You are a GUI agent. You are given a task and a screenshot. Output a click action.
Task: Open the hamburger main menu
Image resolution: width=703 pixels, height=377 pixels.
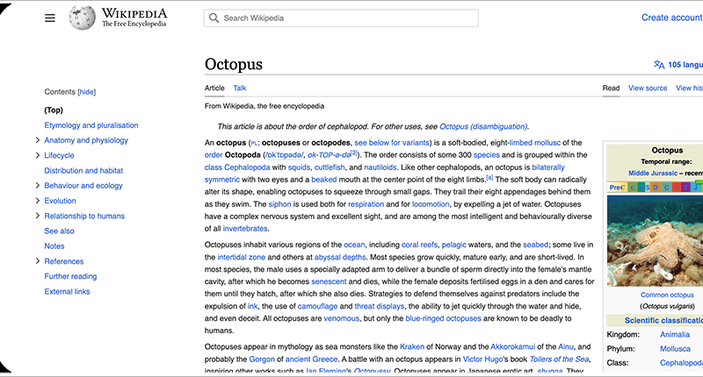[x=50, y=18]
